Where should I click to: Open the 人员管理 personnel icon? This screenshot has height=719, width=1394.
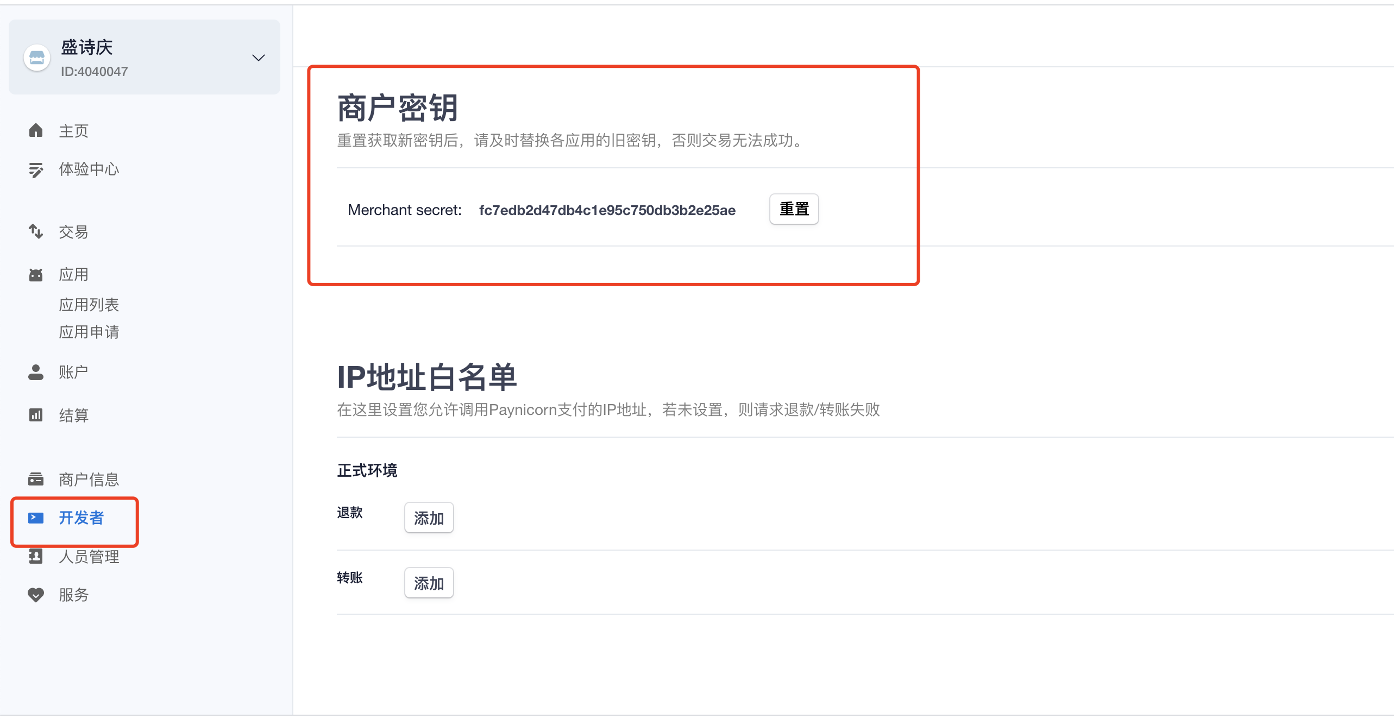(36, 556)
